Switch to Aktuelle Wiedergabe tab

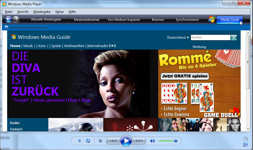[x=46, y=19]
